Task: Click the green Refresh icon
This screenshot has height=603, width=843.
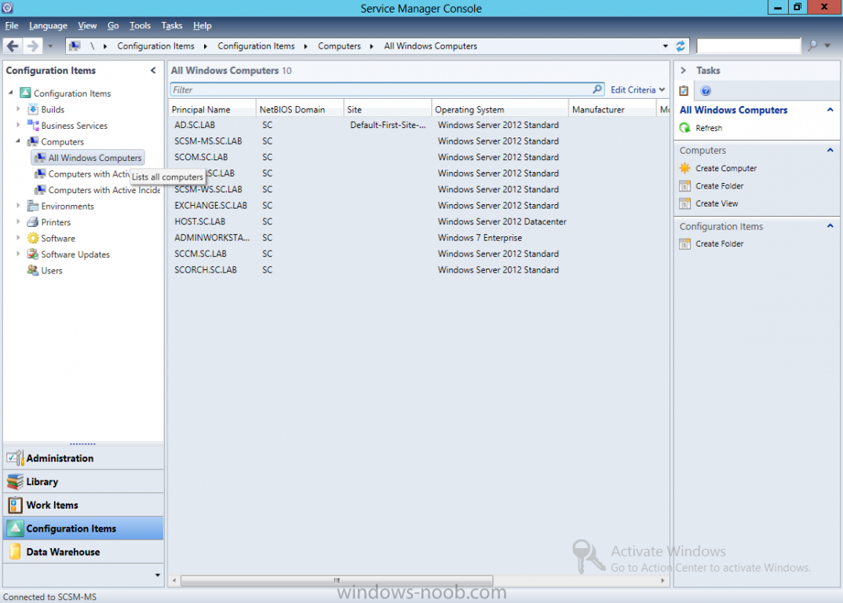Action: pos(685,128)
